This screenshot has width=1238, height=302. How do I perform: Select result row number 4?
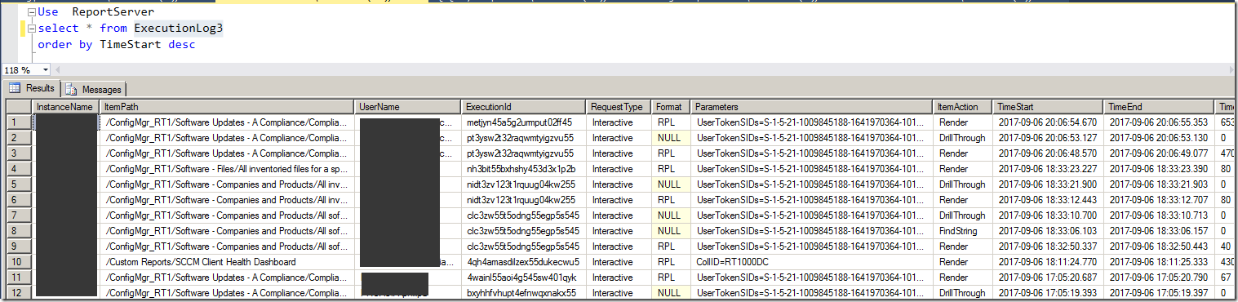[x=19, y=169]
